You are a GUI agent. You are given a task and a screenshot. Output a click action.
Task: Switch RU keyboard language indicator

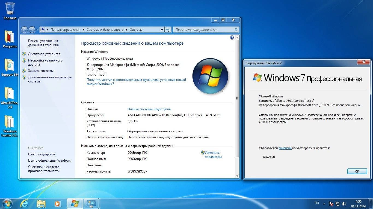317,203
